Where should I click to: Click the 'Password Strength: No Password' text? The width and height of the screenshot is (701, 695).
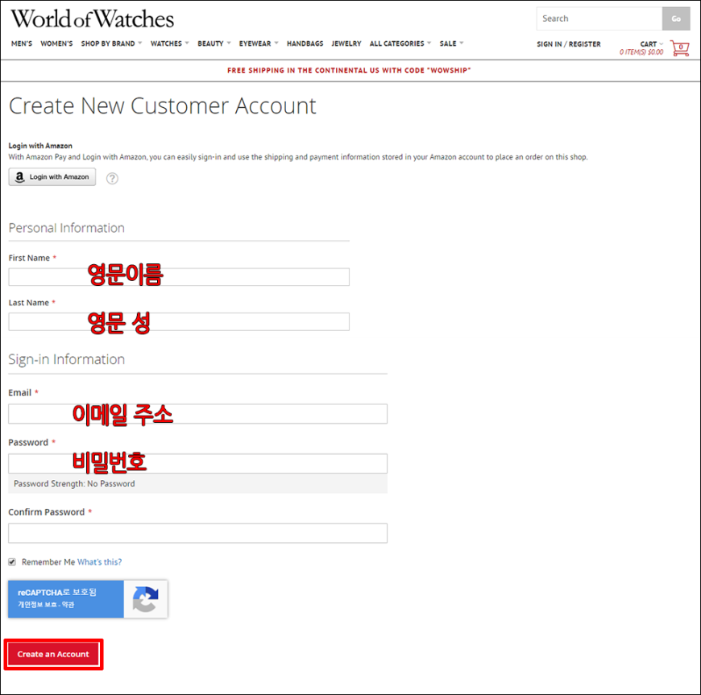click(74, 483)
